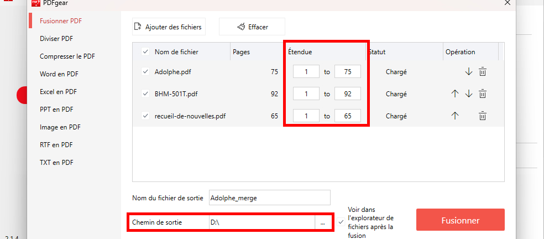
Task: Click the 'Opération' column header
Action: coord(461,52)
